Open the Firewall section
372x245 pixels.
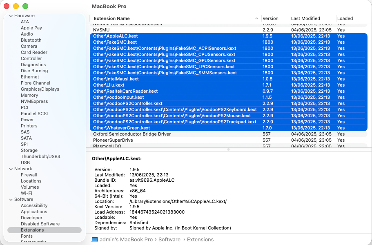click(29, 175)
